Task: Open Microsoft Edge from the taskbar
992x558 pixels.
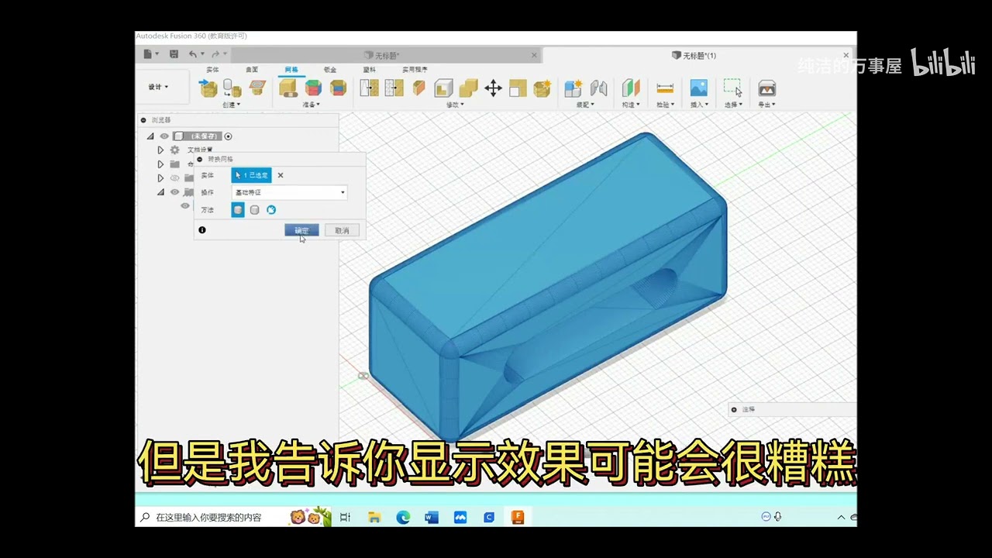Action: click(403, 517)
